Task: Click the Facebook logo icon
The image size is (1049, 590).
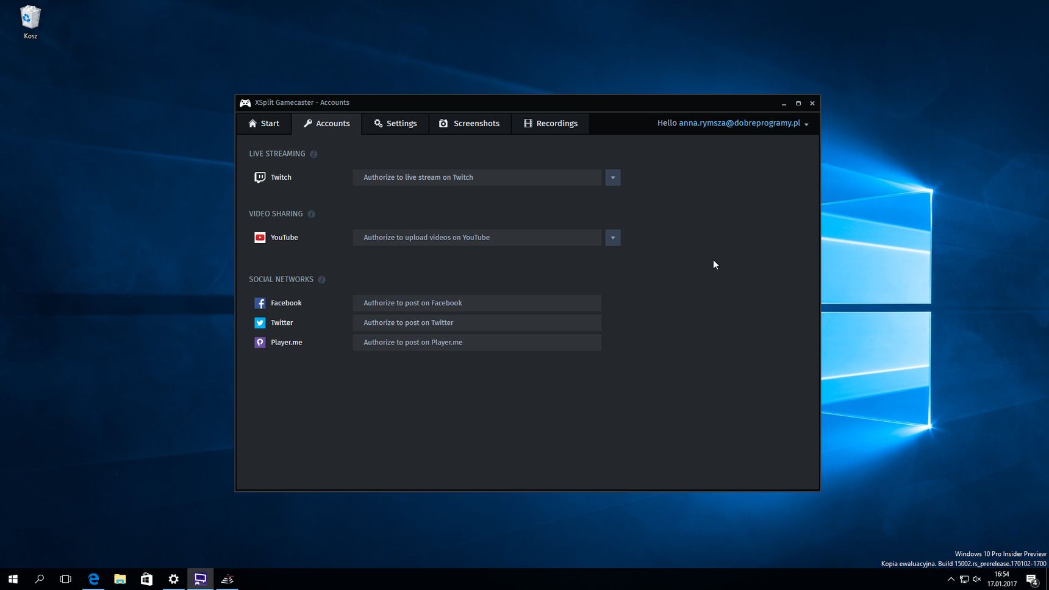Action: point(260,303)
